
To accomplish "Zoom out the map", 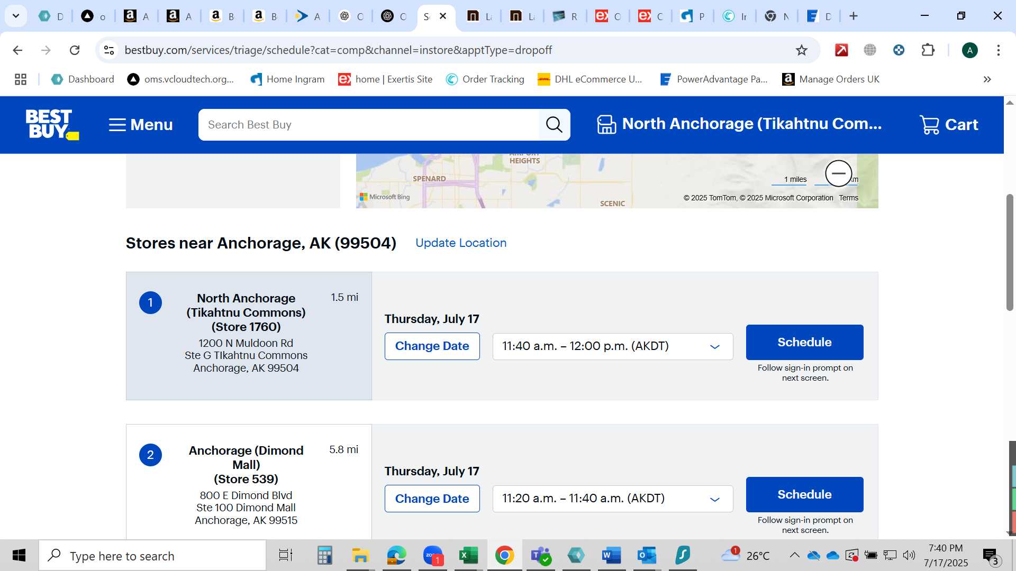I will coord(838,173).
